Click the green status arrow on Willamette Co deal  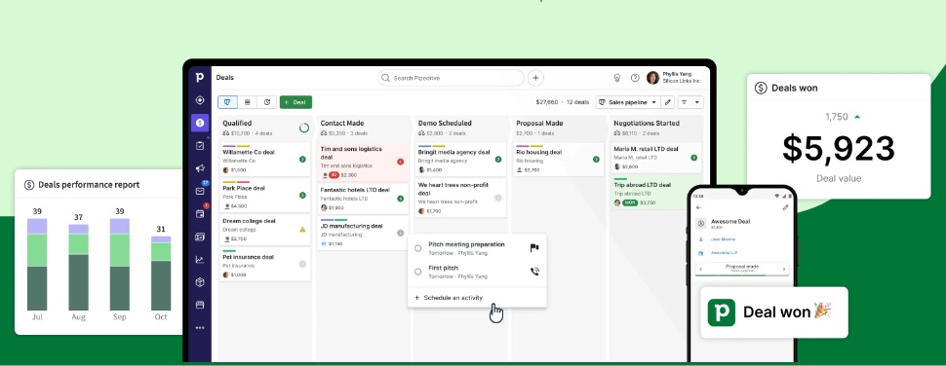[x=302, y=160]
